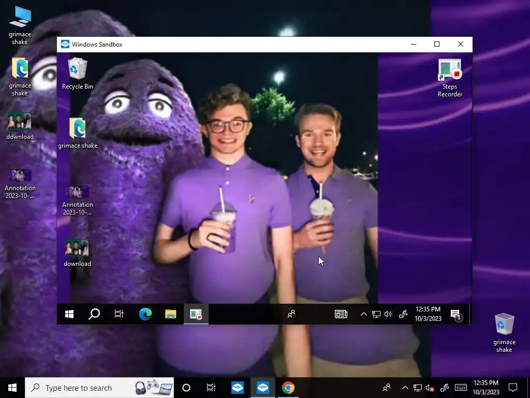This screenshot has height=398, width=530.
Task: Open the volume control in the Sandbox tray
Action: tap(388, 314)
